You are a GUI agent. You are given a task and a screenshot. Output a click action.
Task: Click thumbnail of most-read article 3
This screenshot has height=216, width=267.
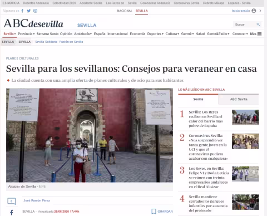pyautogui.click(x=245, y=174)
